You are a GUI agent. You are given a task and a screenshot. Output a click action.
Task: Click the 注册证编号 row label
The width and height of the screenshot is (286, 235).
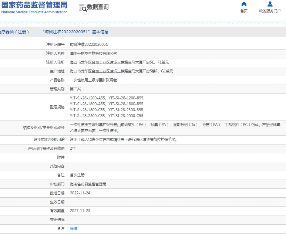tap(55, 44)
